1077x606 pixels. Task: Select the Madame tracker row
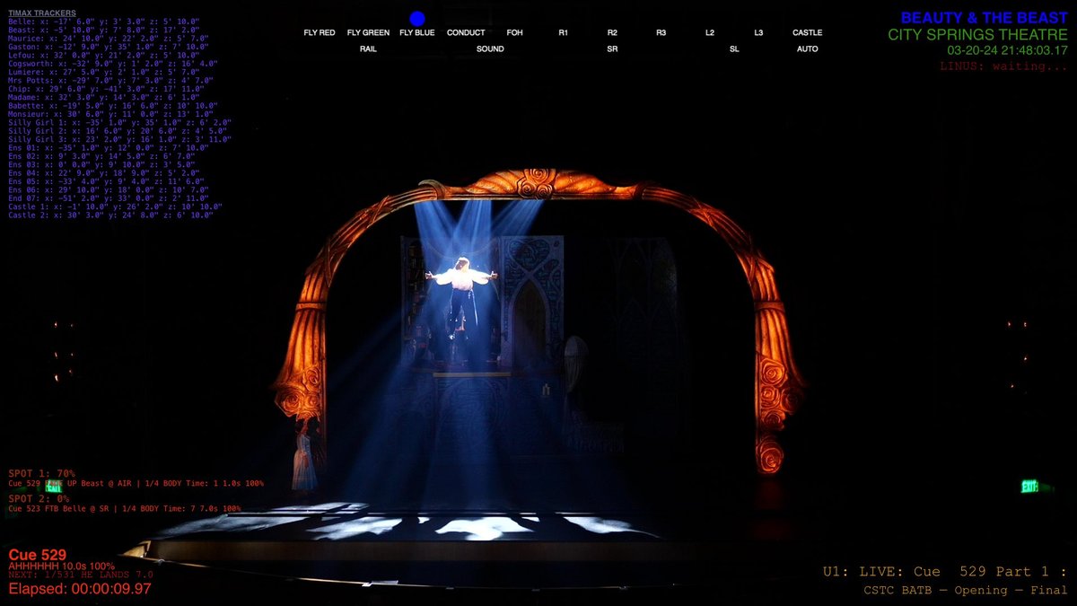pos(105,97)
